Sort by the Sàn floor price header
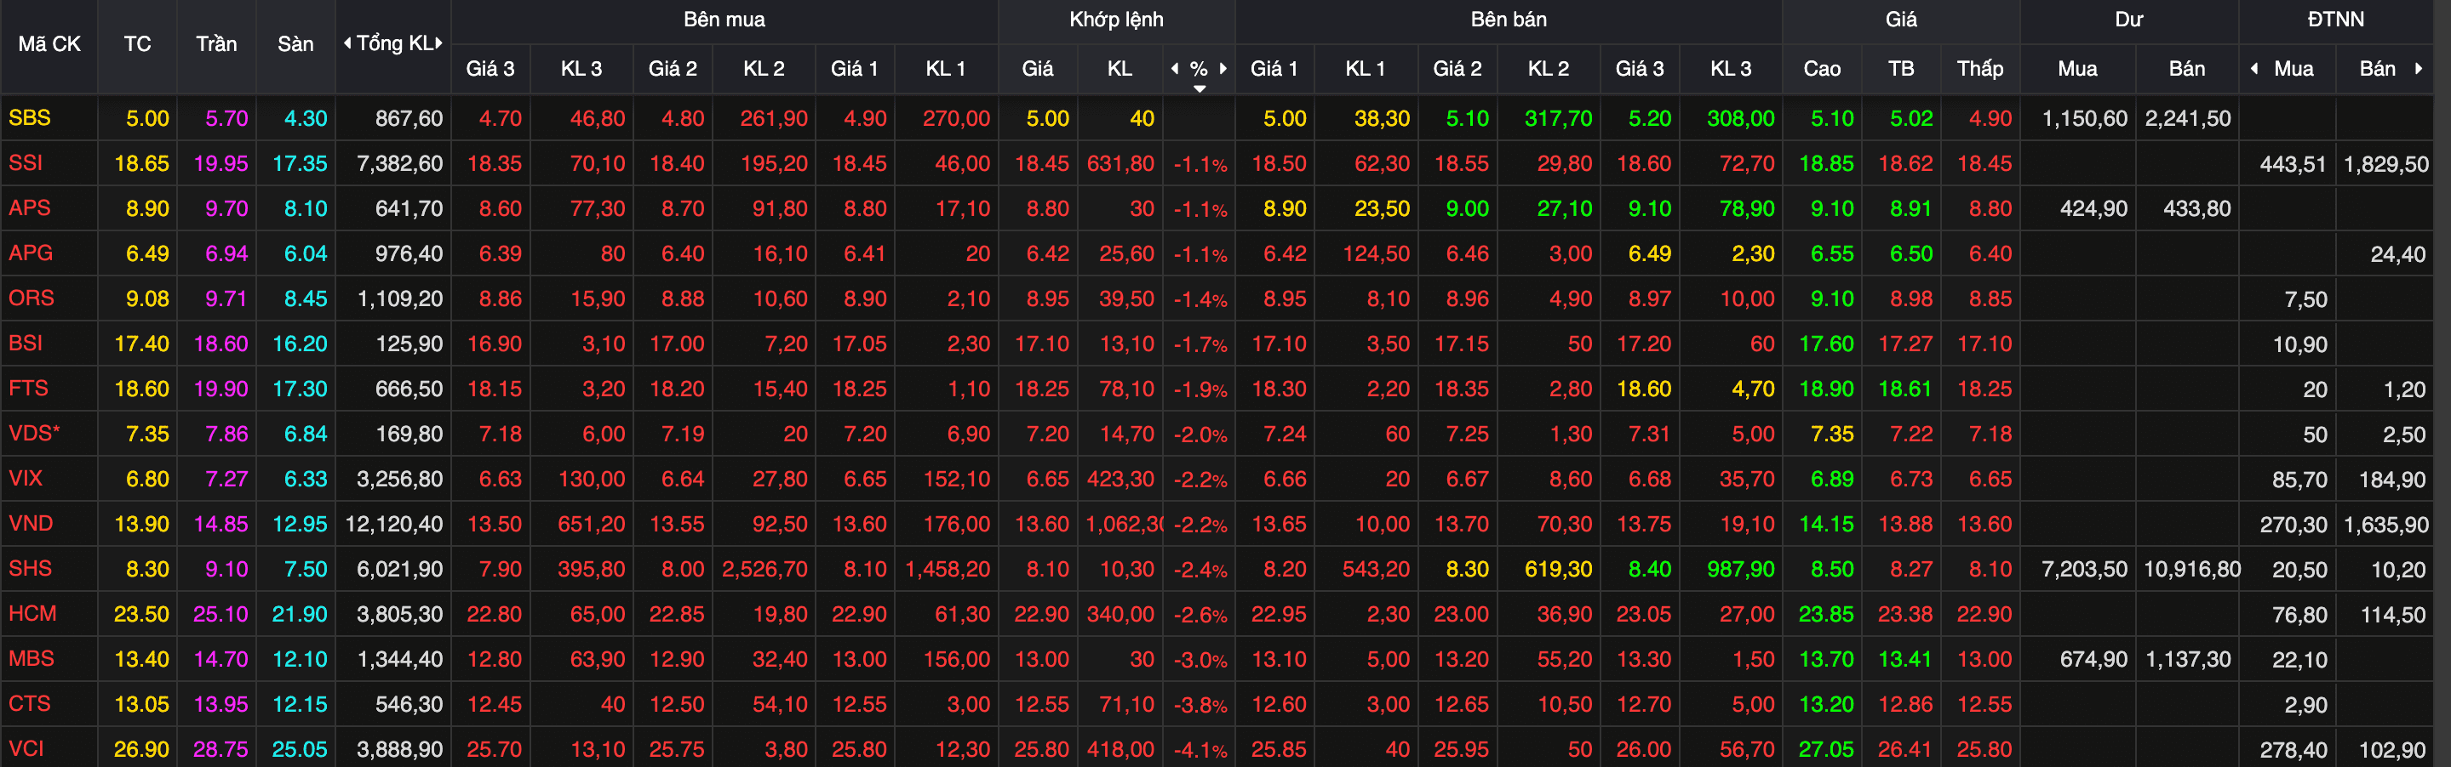The image size is (2451, 767). [x=295, y=43]
